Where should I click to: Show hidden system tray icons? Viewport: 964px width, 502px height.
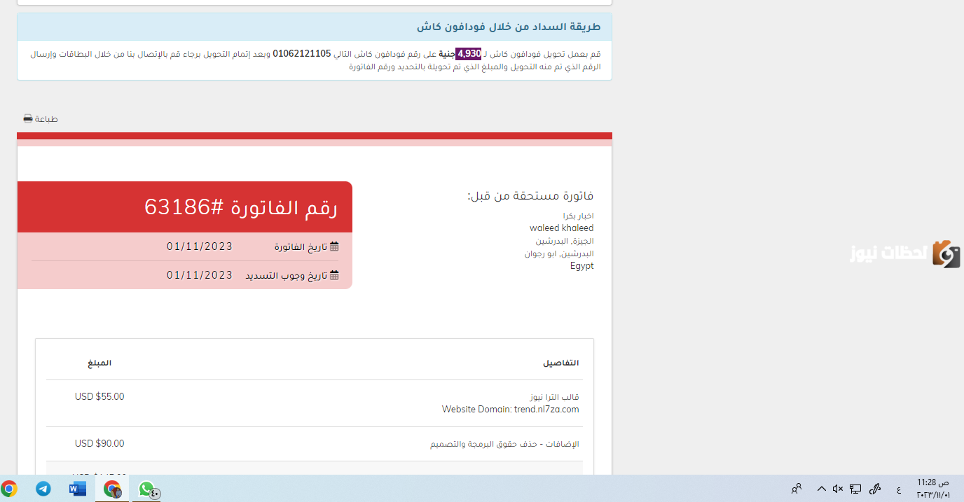point(821,489)
